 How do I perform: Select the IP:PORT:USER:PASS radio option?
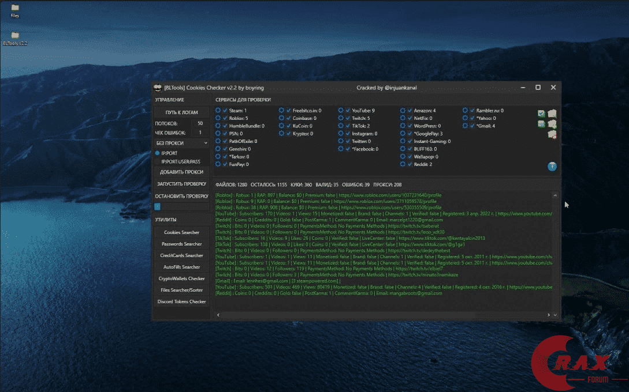[x=157, y=162]
